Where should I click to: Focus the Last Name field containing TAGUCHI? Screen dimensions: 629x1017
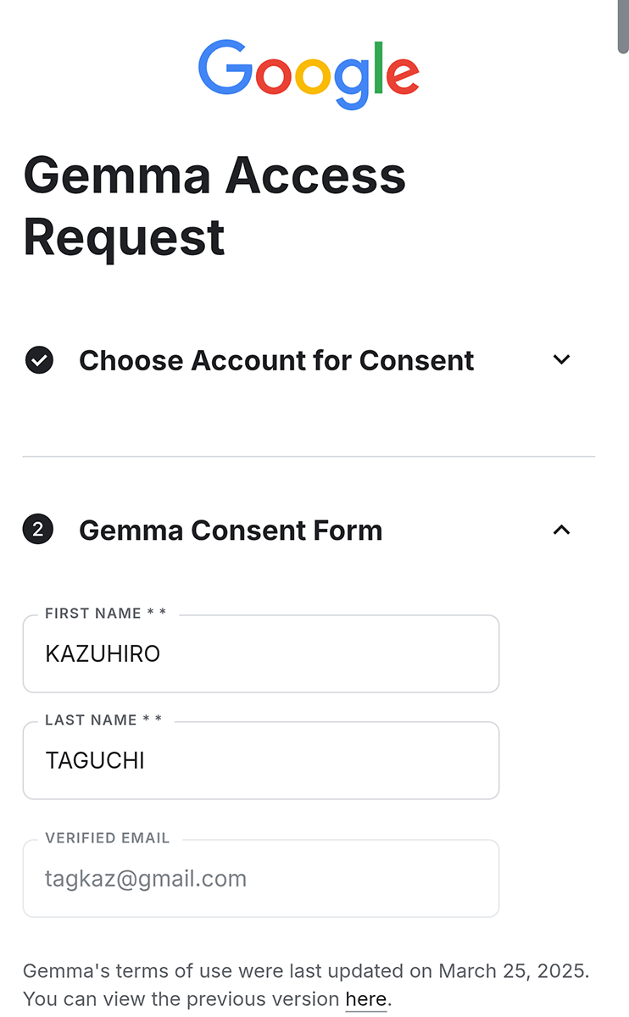point(260,761)
